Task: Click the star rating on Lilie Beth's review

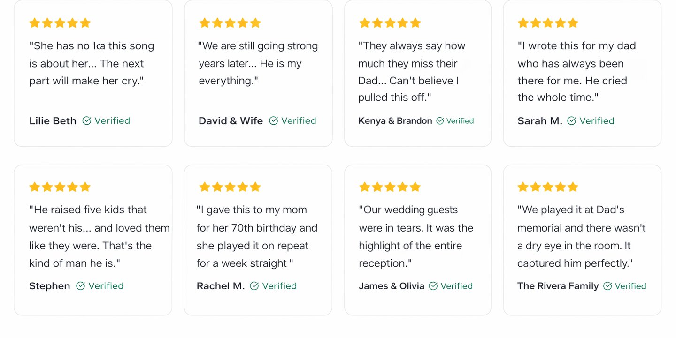Action: click(60, 23)
